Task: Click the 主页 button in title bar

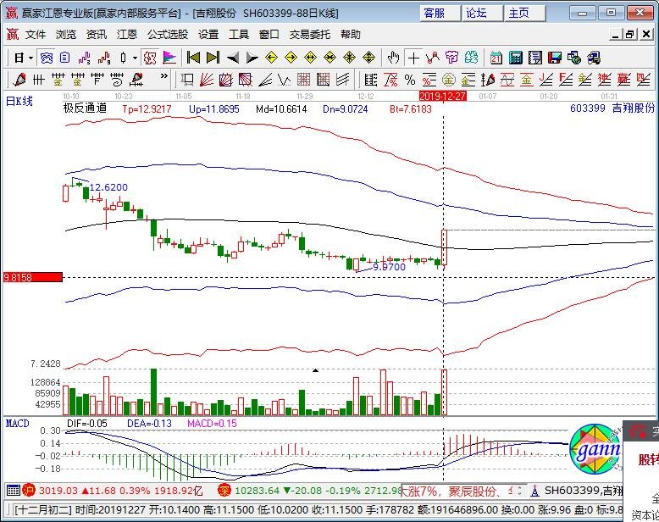Action: click(525, 13)
